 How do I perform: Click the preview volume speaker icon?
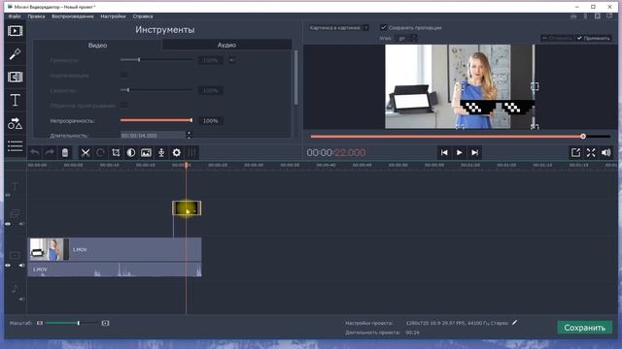click(x=606, y=153)
